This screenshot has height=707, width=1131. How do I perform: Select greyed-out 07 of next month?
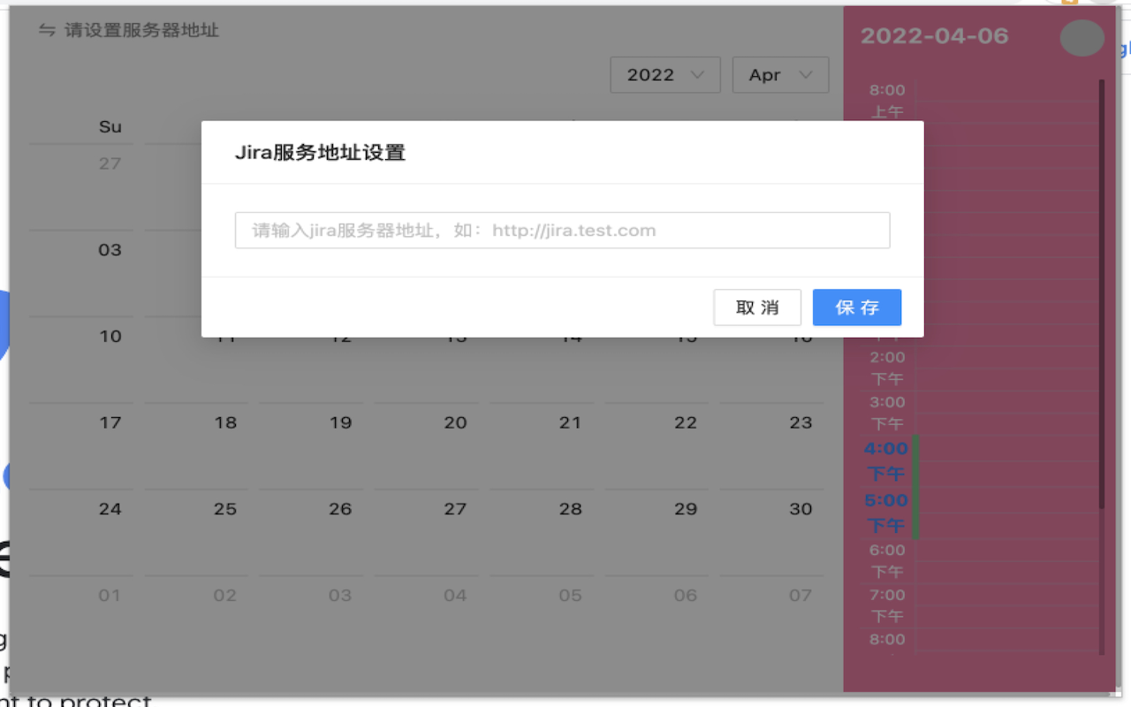click(801, 596)
